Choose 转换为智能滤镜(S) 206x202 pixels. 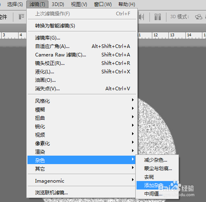click(82, 26)
